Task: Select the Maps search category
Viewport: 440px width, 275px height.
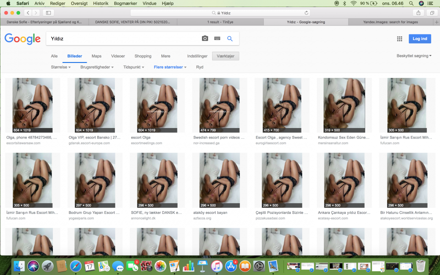Action: (96, 56)
